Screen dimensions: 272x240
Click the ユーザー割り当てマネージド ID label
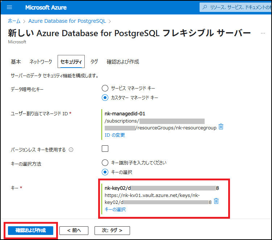(x=39, y=113)
